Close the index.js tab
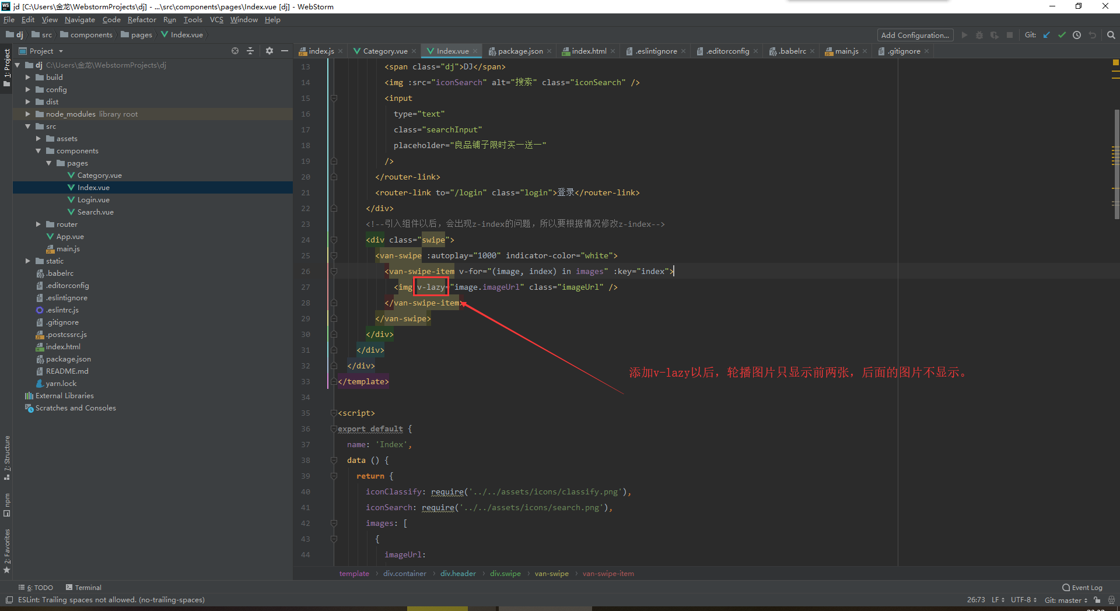 [340, 51]
